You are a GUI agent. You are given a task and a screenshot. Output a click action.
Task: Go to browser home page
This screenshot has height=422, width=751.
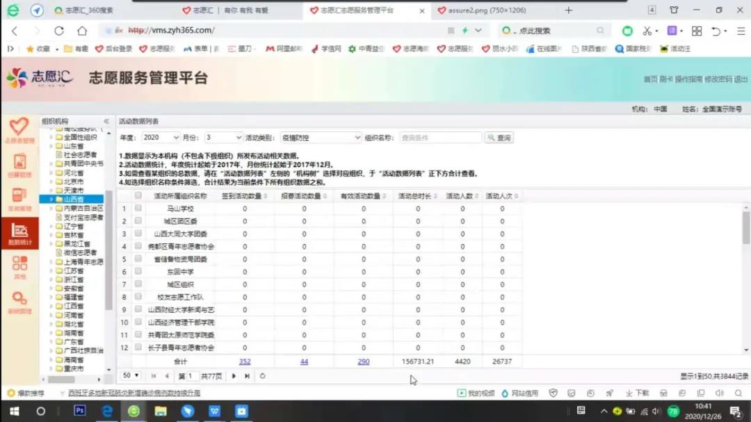coord(82,31)
